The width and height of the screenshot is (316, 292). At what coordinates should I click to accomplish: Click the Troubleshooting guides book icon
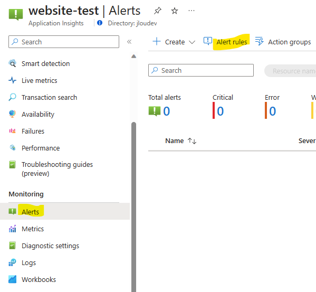(x=13, y=165)
